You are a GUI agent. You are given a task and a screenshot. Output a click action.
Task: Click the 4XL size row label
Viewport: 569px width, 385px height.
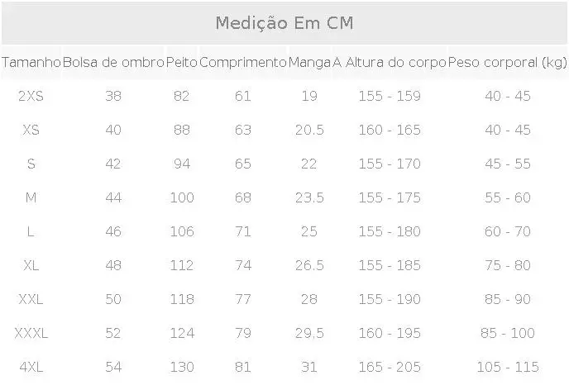click(x=31, y=367)
